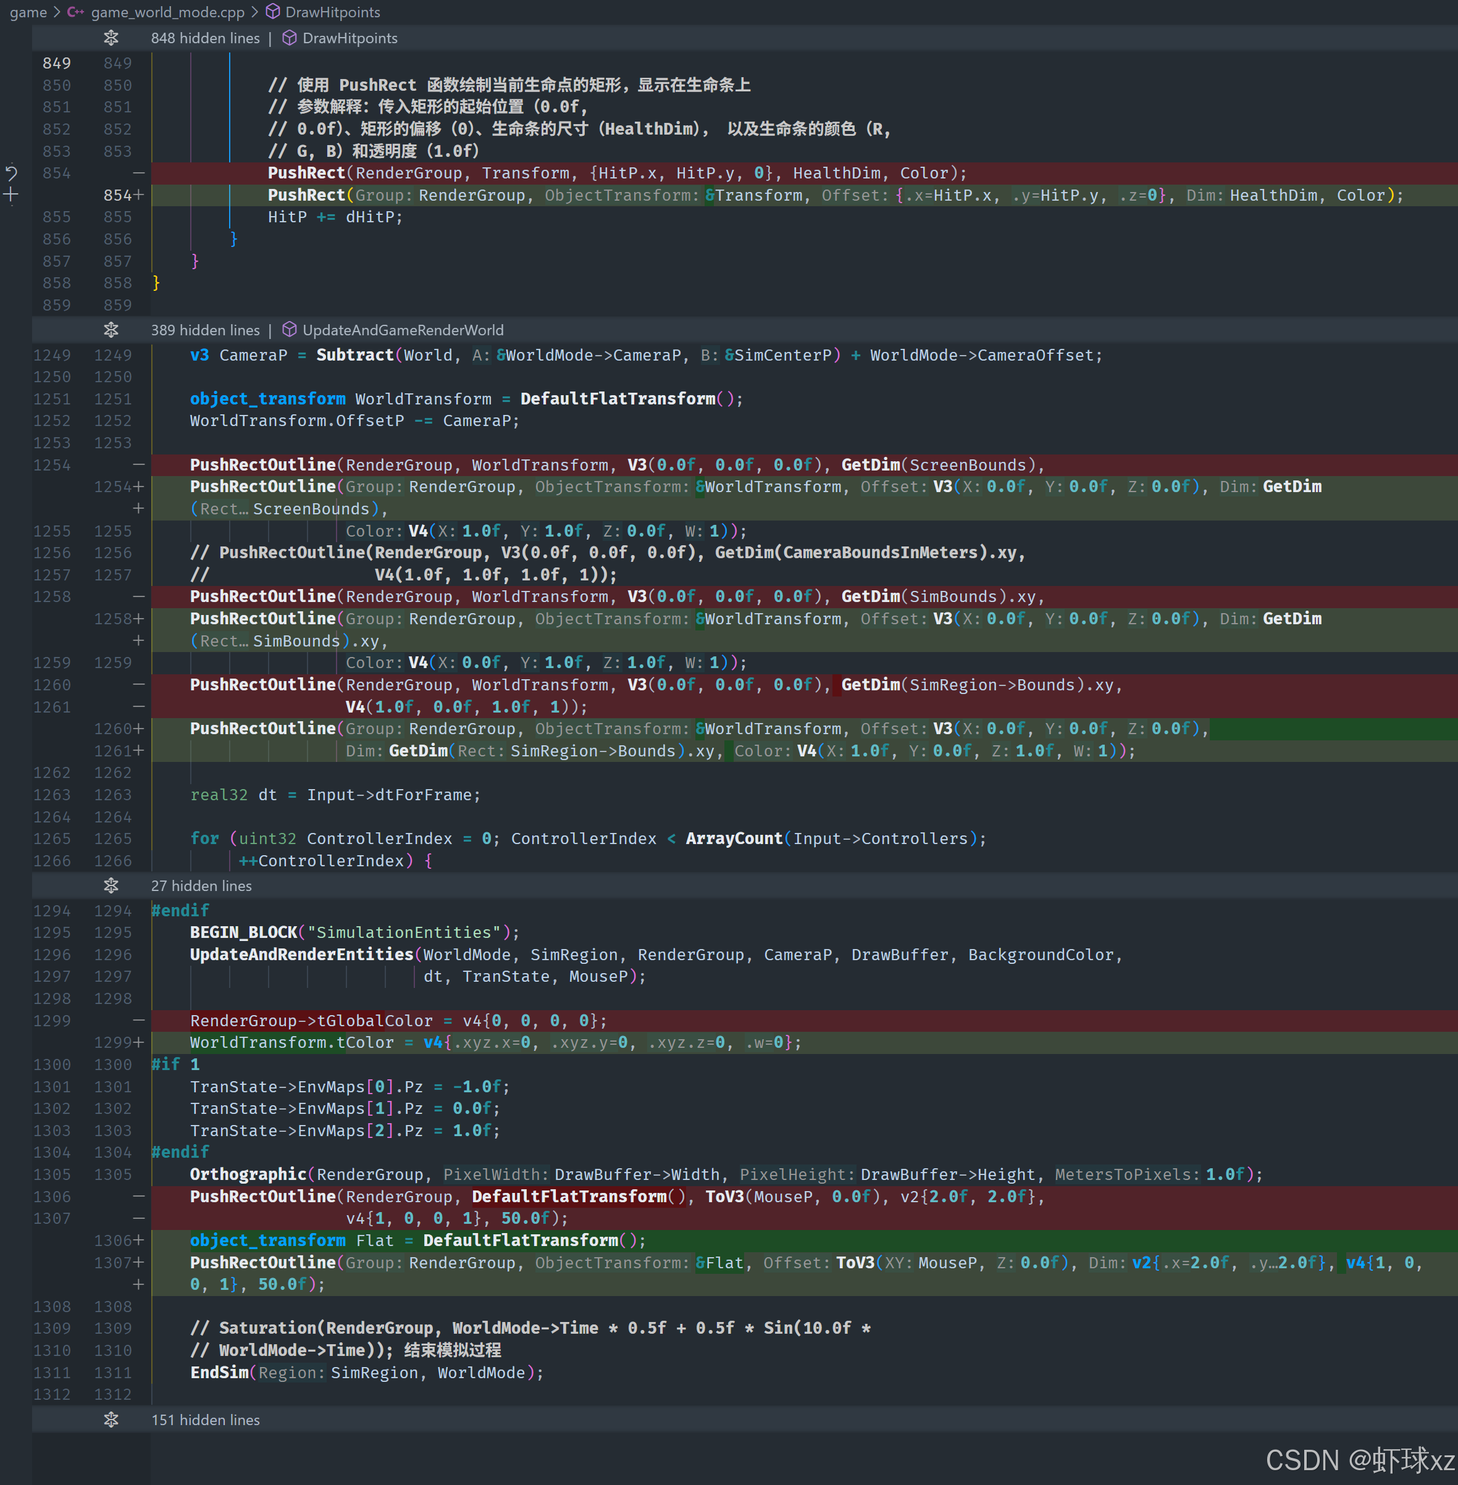Image resolution: width=1458 pixels, height=1485 pixels.
Task: Open the game folder breadcrumb
Action: pos(28,12)
